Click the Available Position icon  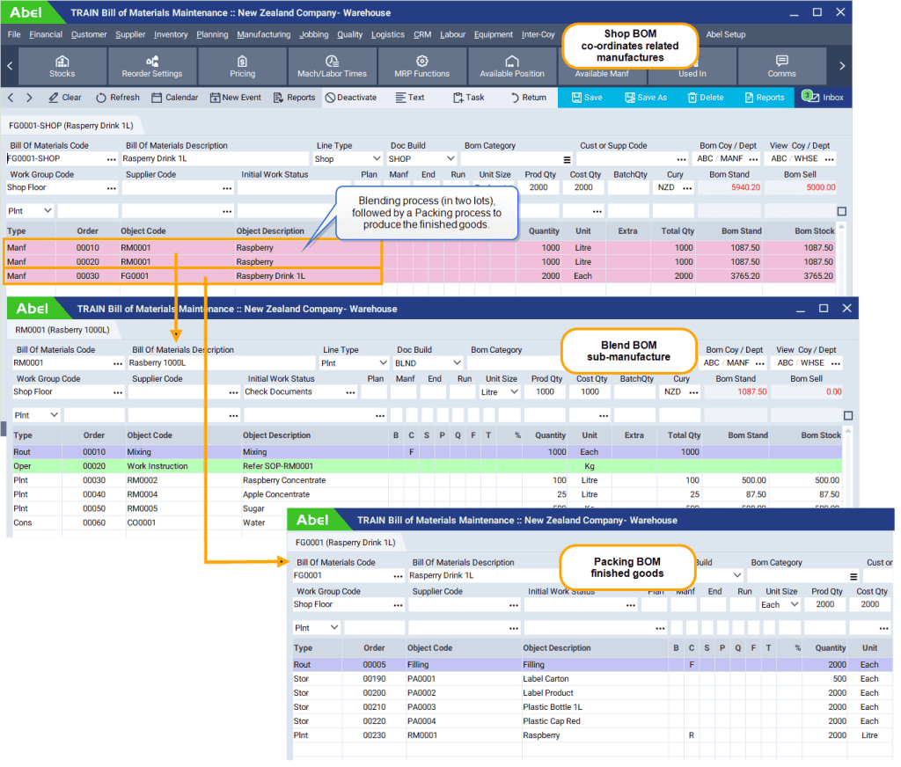tap(511, 66)
